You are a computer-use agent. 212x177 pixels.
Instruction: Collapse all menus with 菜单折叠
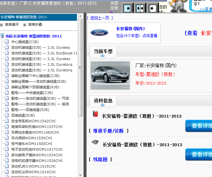pos(35,25)
